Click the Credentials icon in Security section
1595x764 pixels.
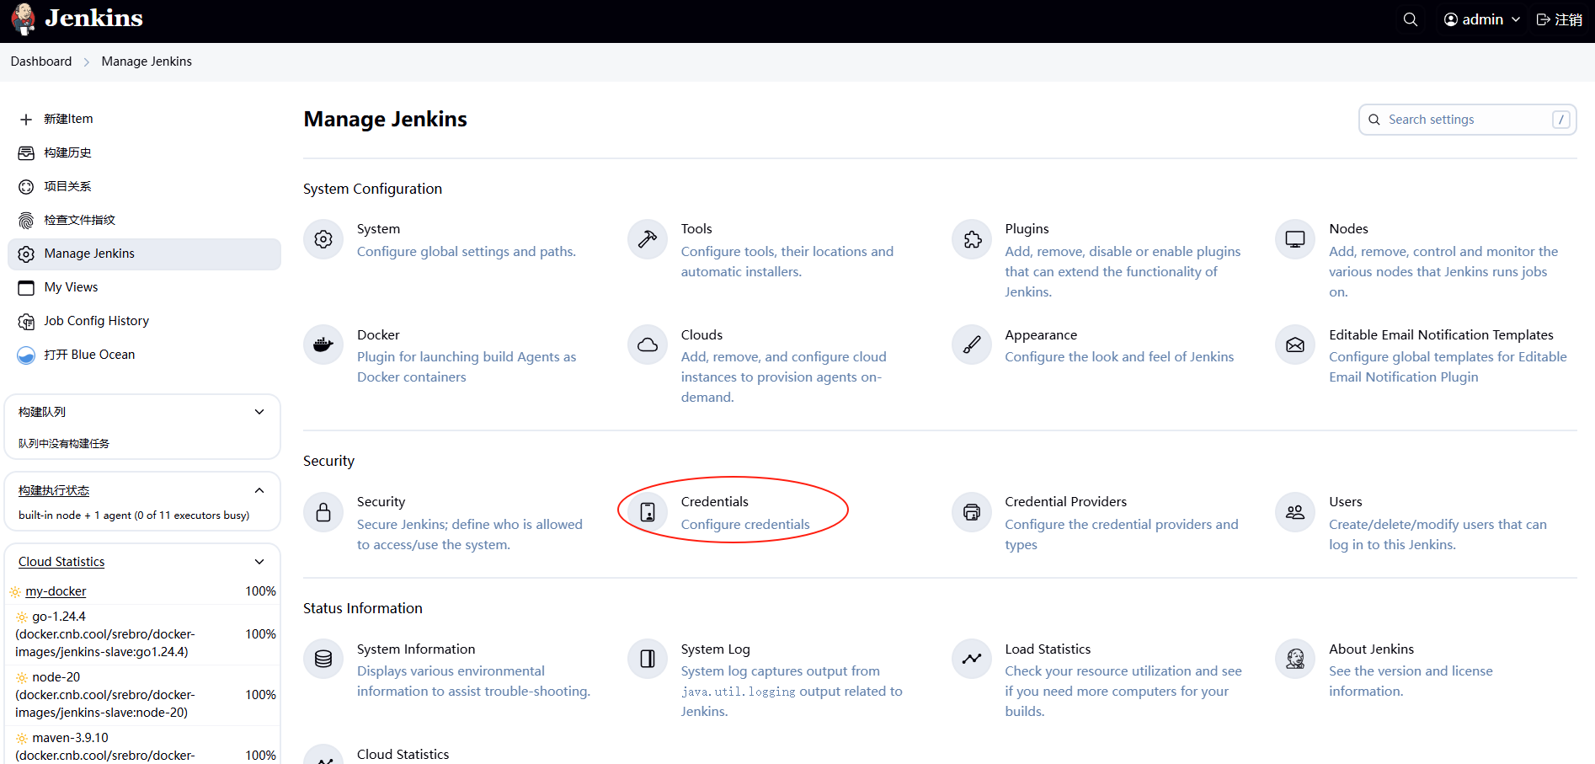click(648, 512)
